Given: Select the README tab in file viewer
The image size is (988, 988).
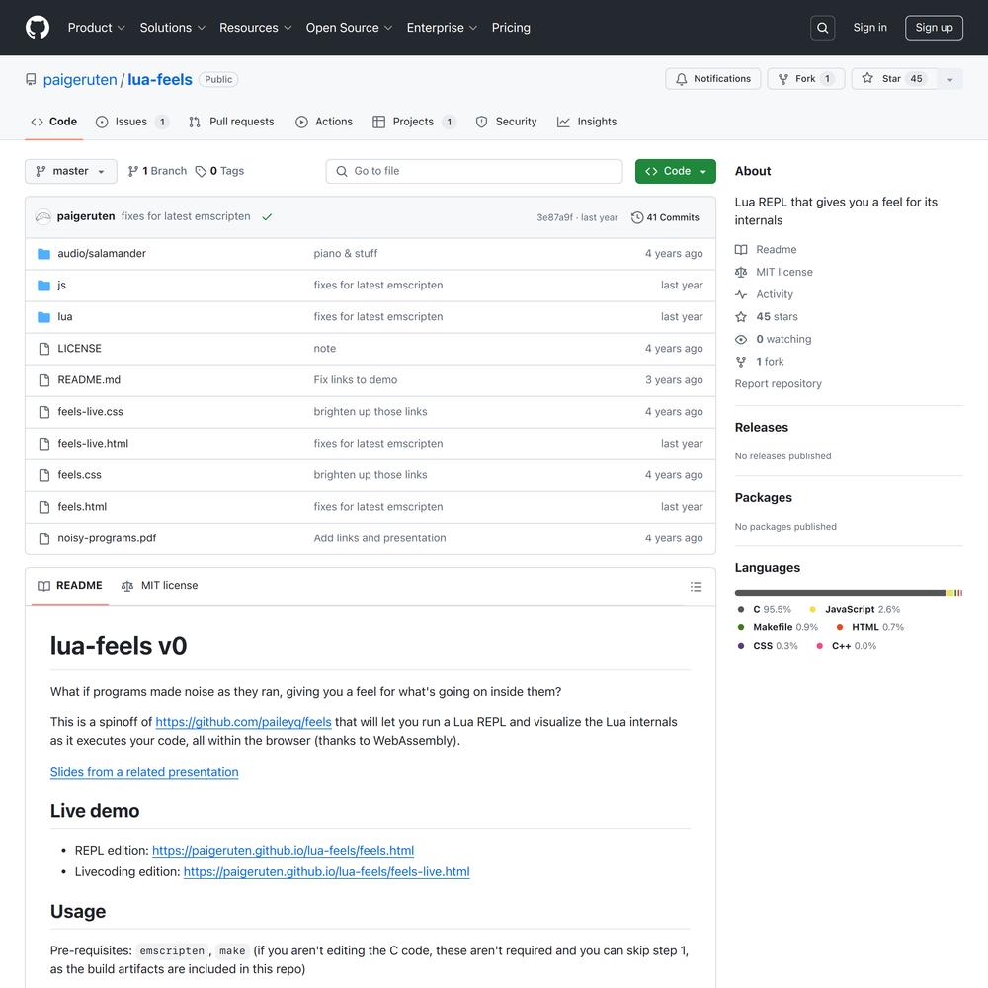Looking at the screenshot, I should (x=70, y=586).
